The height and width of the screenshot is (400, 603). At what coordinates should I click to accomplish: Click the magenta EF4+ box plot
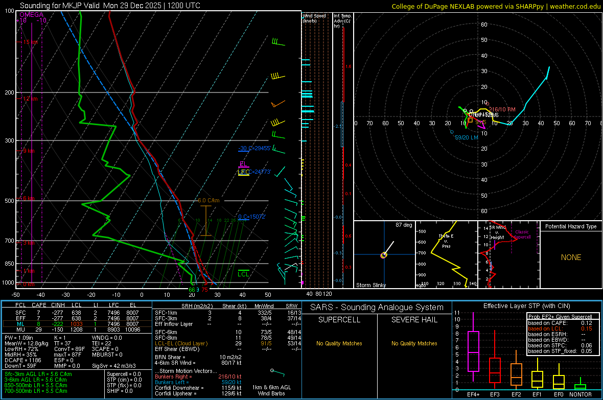coord(473,347)
